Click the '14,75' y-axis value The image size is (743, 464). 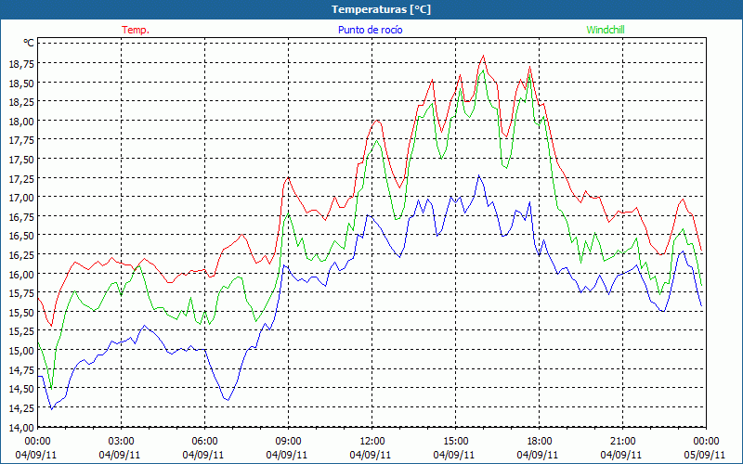point(21,370)
